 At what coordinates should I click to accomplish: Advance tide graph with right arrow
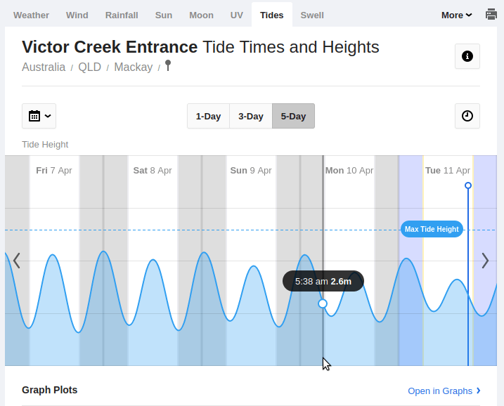pyautogui.click(x=485, y=261)
